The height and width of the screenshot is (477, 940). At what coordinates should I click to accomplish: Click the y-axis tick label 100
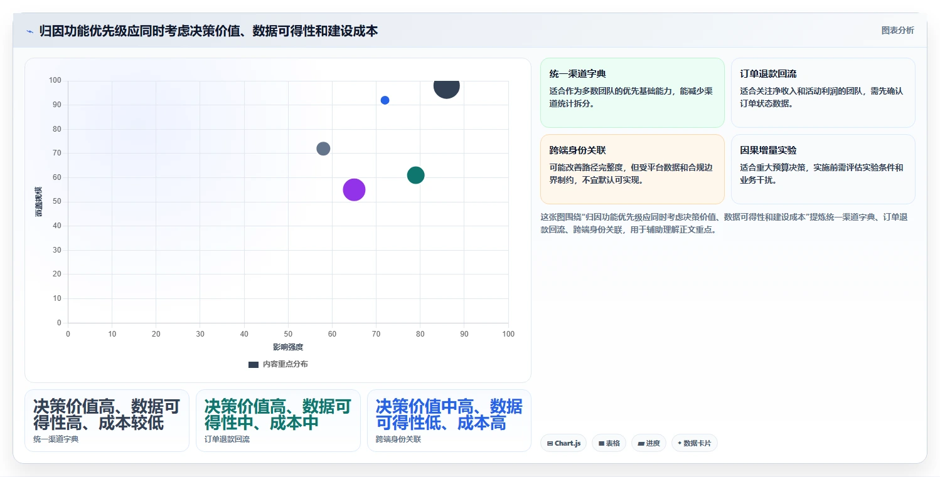[55, 80]
